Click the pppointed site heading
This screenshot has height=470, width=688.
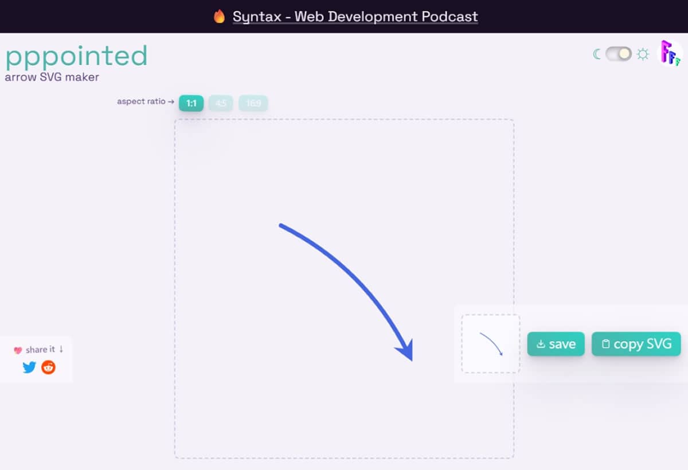pyautogui.click(x=76, y=55)
